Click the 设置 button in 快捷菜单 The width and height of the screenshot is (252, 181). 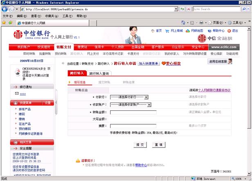click(48, 103)
